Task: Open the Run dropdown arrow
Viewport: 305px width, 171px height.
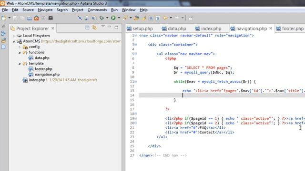Action: pos(119,18)
